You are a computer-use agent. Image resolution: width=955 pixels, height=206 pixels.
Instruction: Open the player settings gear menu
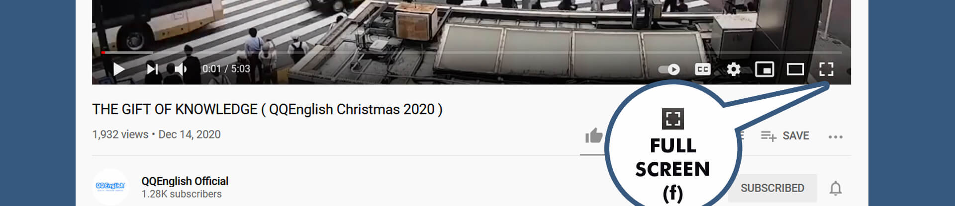[x=734, y=69]
